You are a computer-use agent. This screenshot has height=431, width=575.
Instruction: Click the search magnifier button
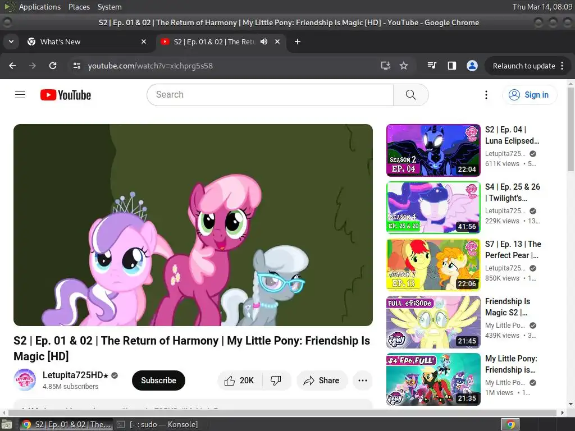tap(410, 94)
